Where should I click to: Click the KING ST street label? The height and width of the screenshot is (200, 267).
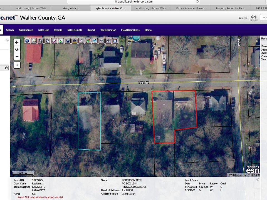144,82
